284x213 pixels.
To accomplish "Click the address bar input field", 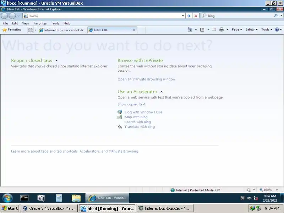I will pos(104,16).
